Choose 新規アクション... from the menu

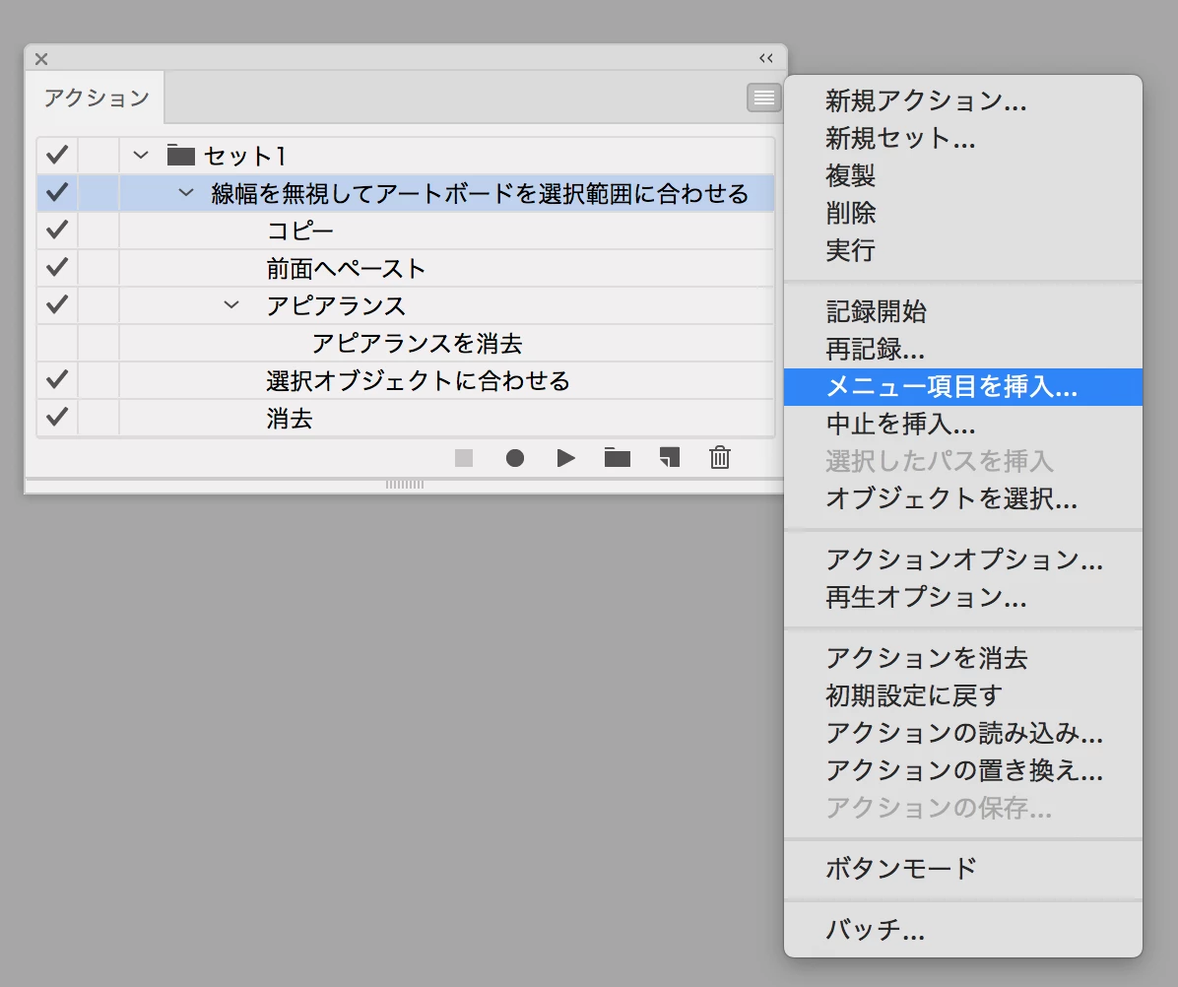click(x=963, y=100)
